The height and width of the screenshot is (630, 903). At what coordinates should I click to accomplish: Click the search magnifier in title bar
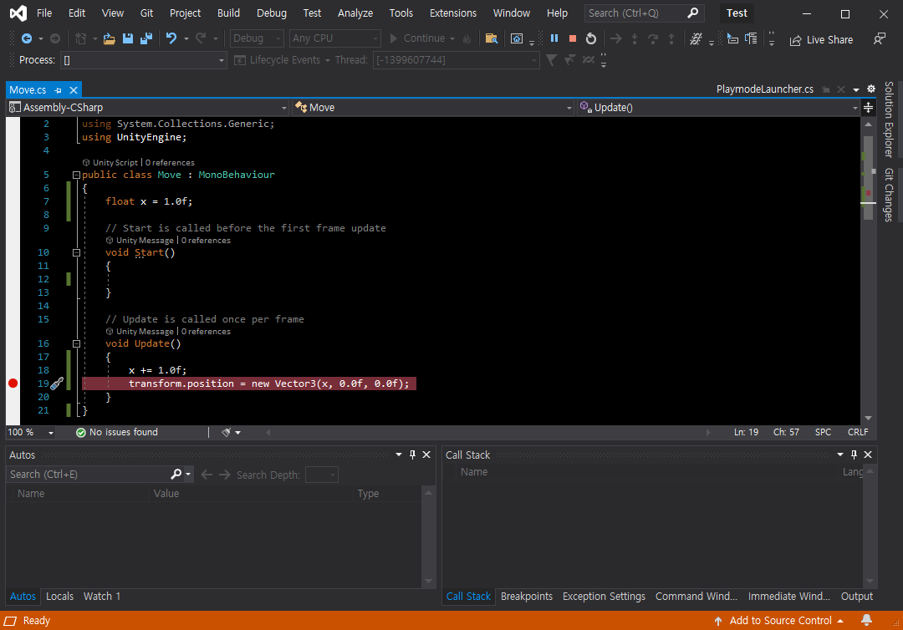coord(693,13)
